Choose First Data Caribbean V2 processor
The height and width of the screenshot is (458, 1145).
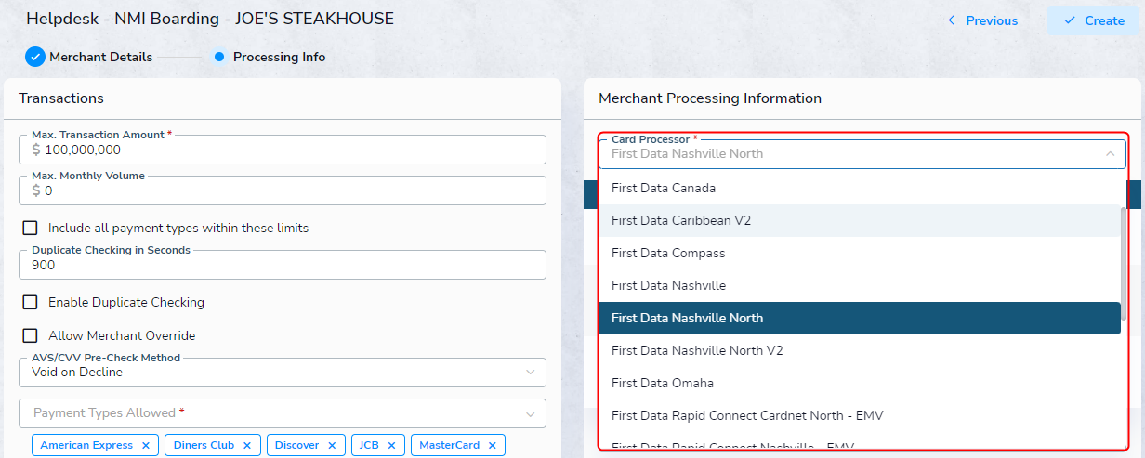point(859,220)
